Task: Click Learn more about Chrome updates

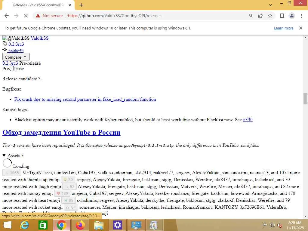Action: pyautogui.click(x=284, y=28)
